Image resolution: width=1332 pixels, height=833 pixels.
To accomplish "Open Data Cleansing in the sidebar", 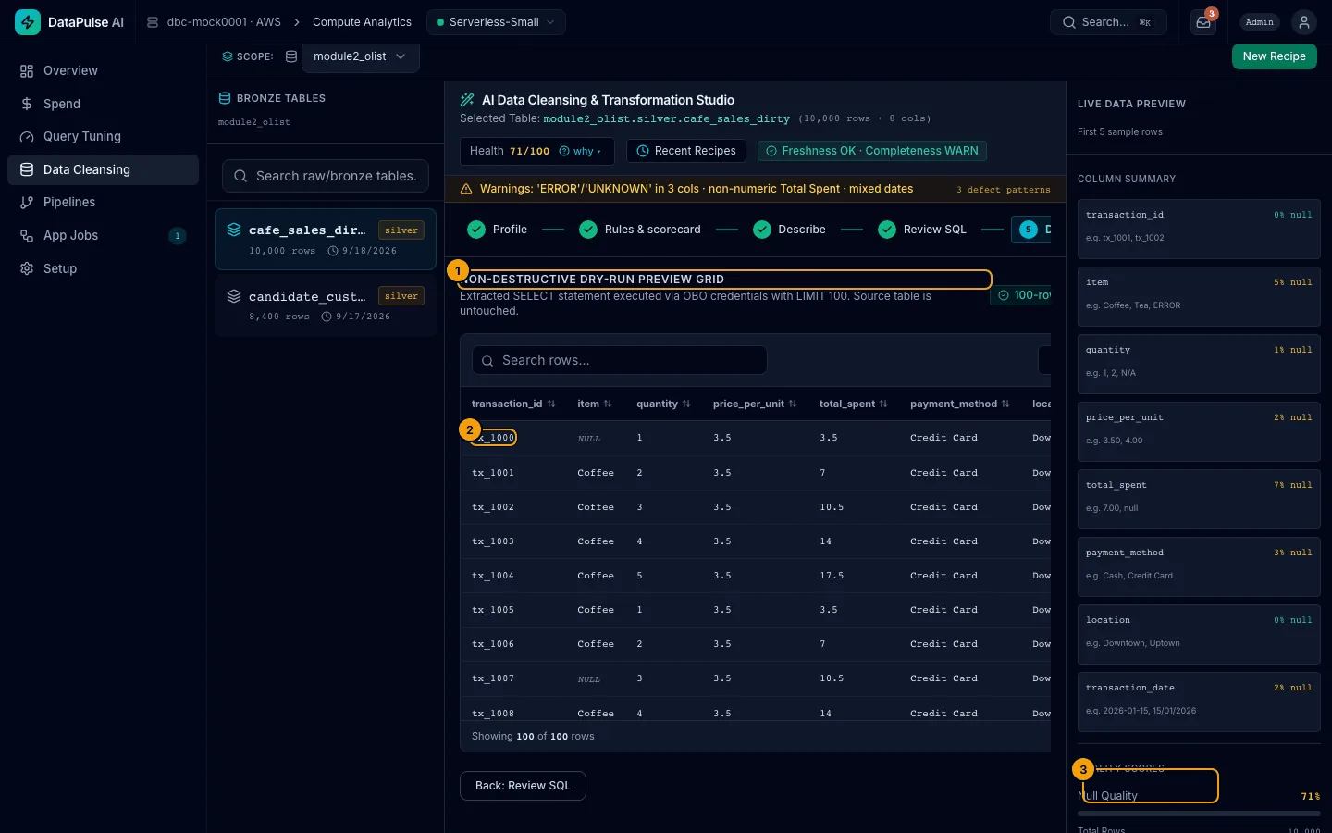I will point(103,169).
